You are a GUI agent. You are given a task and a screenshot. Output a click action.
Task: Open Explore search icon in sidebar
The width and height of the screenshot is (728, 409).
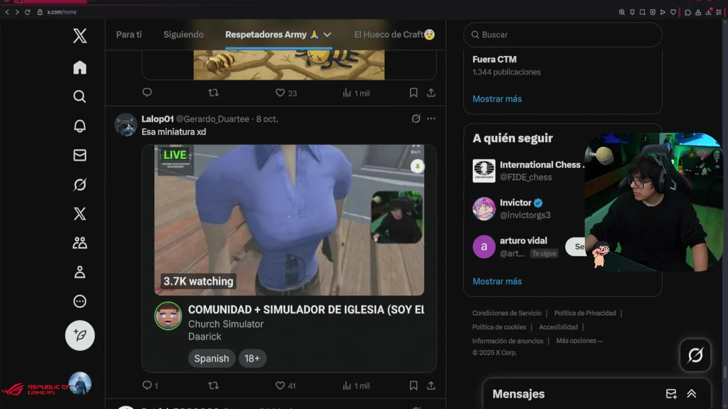[80, 97]
